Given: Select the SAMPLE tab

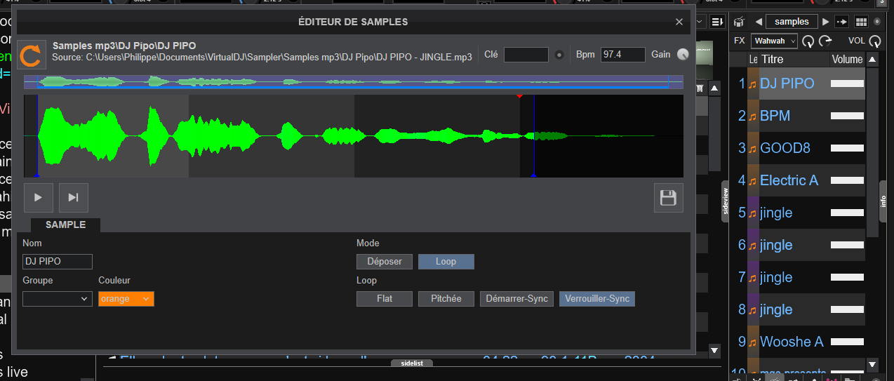Looking at the screenshot, I should click(x=65, y=225).
